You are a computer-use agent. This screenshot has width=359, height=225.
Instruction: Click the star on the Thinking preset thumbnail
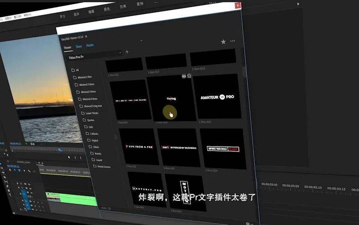[x=189, y=76]
